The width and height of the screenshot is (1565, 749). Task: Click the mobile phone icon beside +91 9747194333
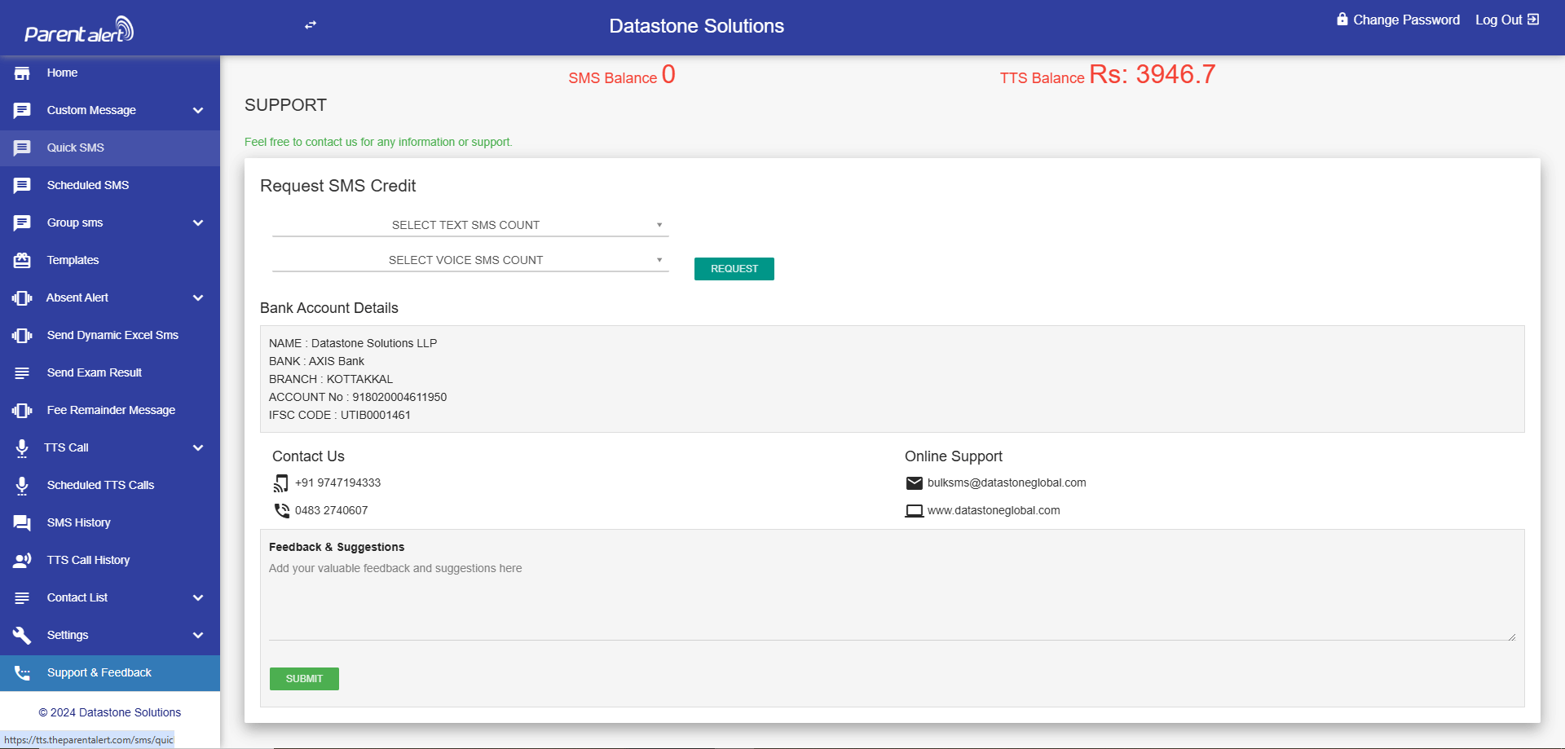tap(280, 483)
